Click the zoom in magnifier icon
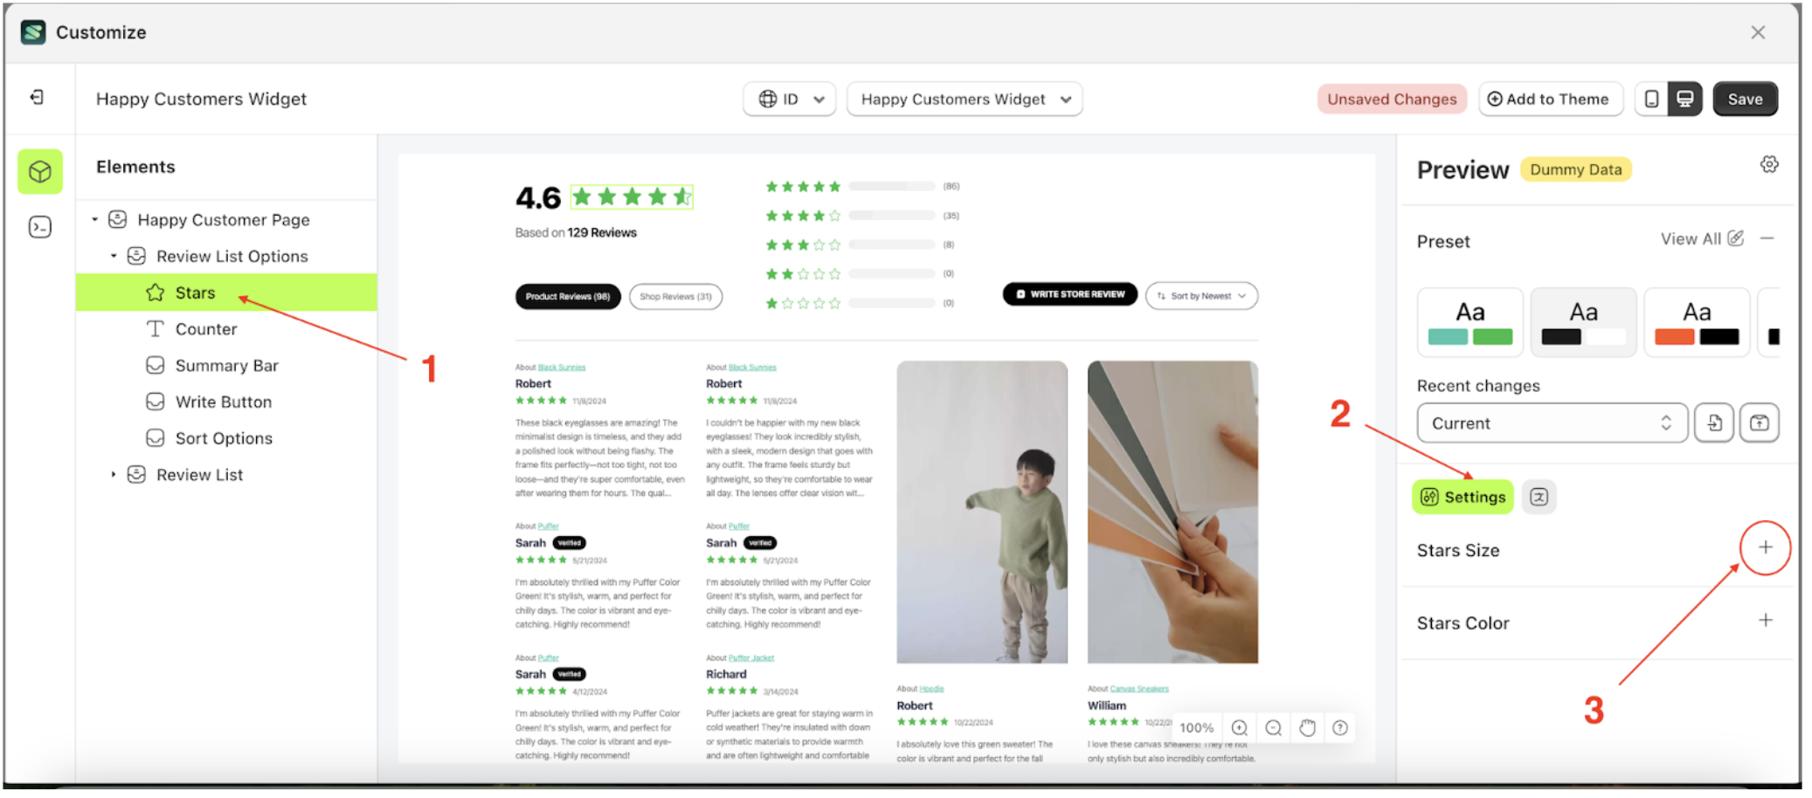The image size is (1812, 798). point(1239,727)
